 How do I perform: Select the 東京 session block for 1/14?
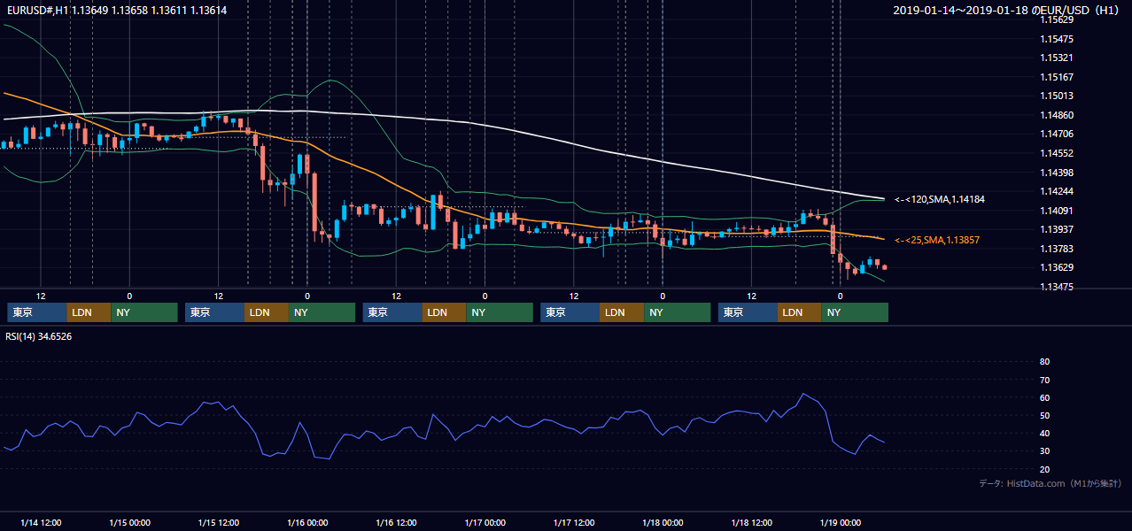click(x=37, y=312)
